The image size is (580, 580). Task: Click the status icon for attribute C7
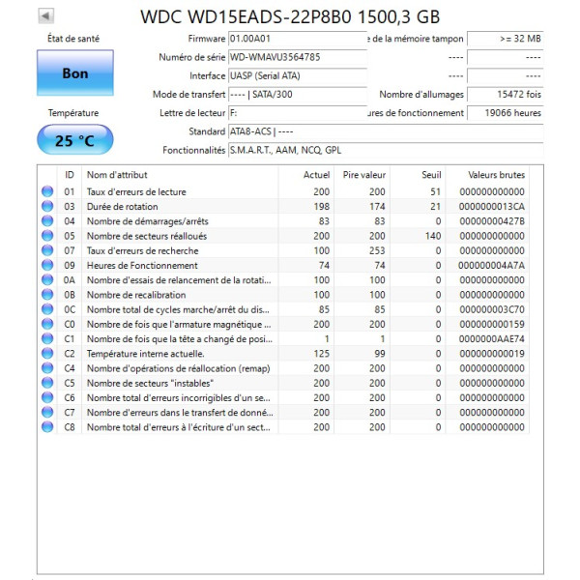click(x=47, y=412)
